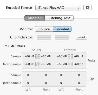The width and height of the screenshot is (98, 95).
Task: Click the Encoded Inter-sample peak meter
Action: click(70, 64)
